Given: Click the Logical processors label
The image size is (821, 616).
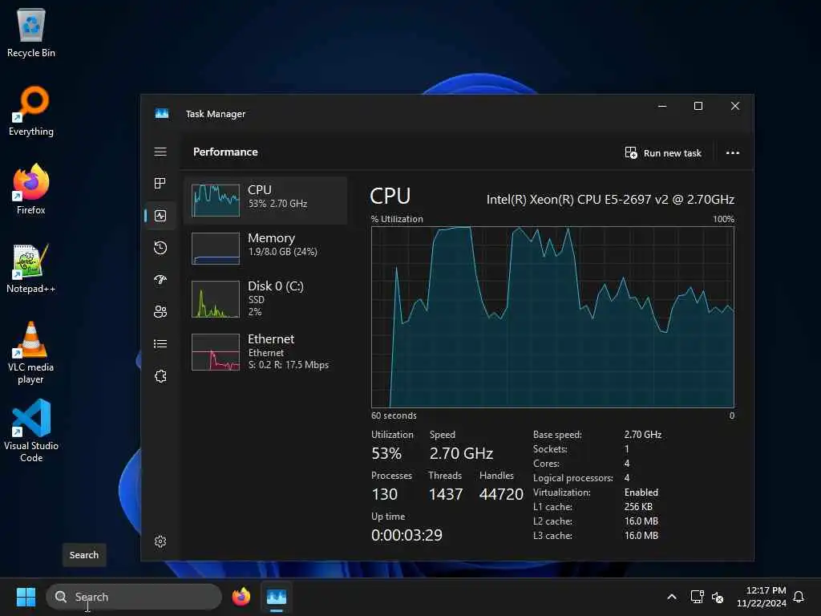Looking at the screenshot, I should point(572,478).
